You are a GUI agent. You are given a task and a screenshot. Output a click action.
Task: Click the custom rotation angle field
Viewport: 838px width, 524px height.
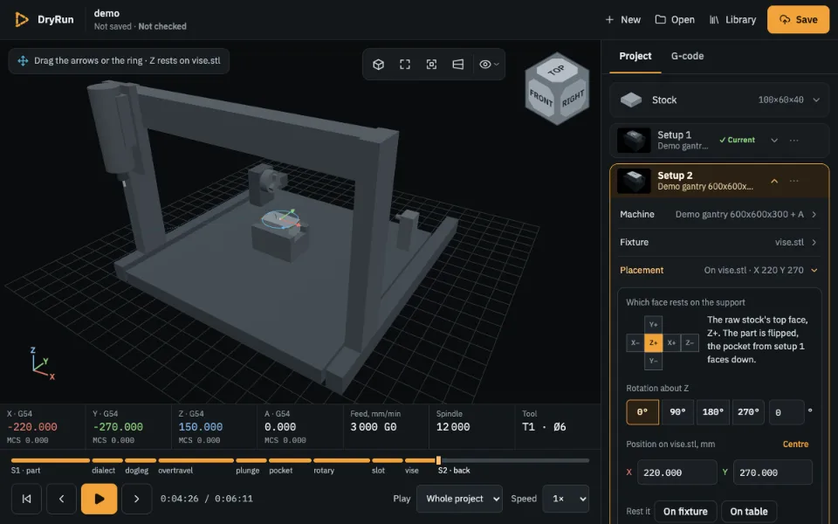(x=786, y=412)
